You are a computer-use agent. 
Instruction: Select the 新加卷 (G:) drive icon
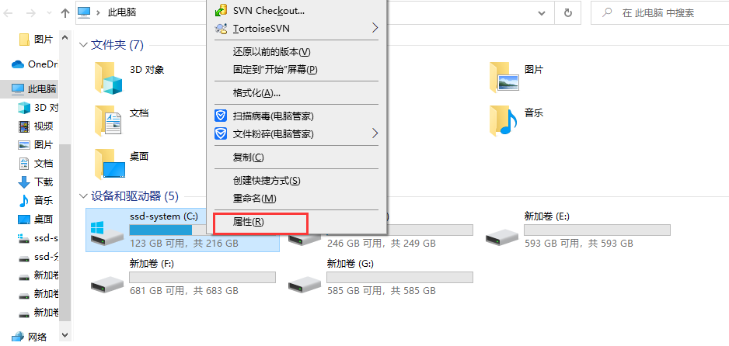tap(305, 284)
